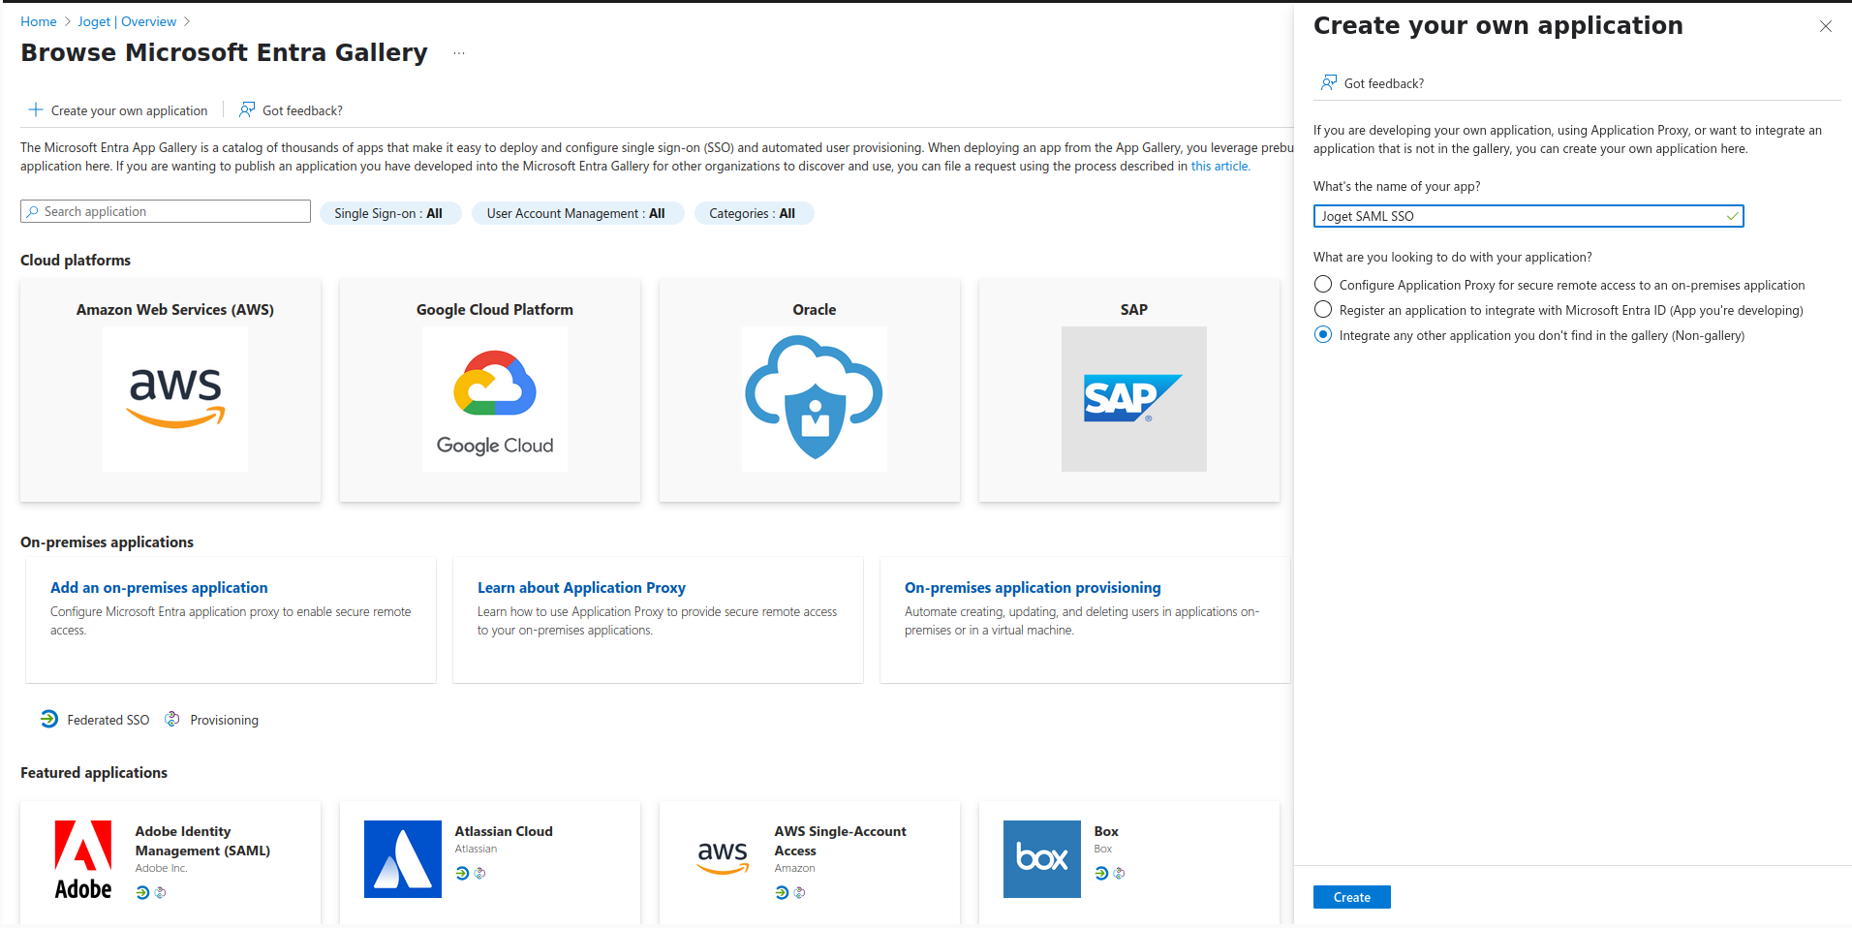This screenshot has height=928, width=1852.
Task: Navigate to Joget | Overview breadcrumb
Action: (x=127, y=21)
